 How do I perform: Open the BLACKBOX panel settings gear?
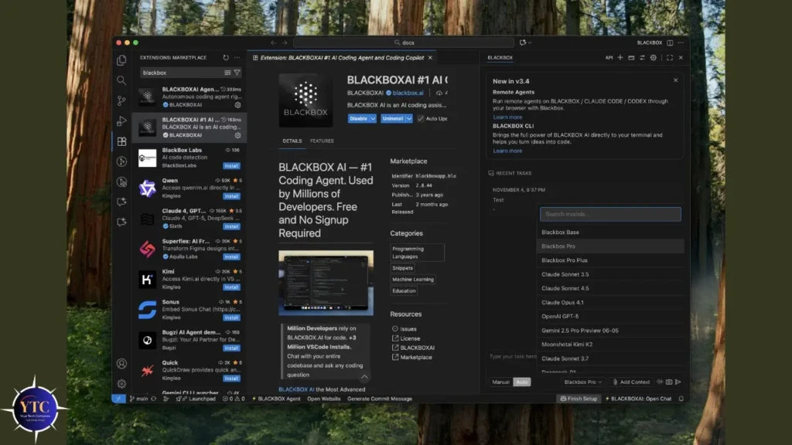tap(653, 57)
